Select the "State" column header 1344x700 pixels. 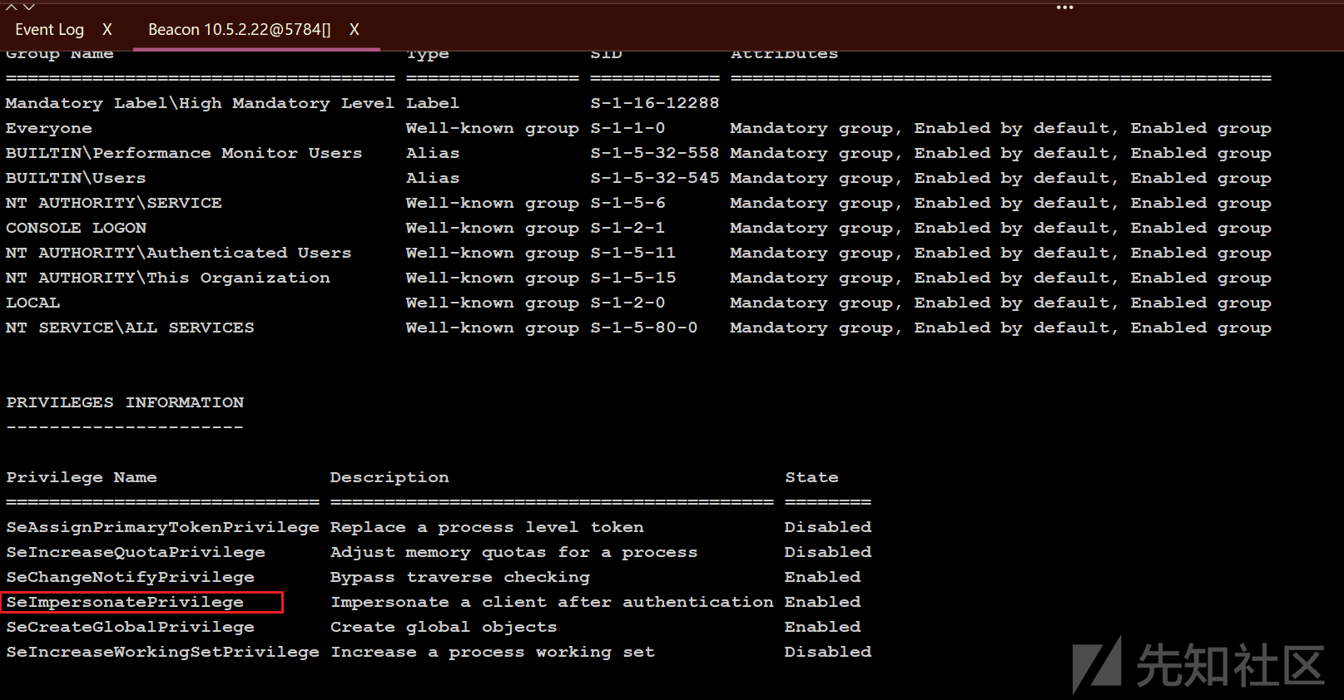811,477
